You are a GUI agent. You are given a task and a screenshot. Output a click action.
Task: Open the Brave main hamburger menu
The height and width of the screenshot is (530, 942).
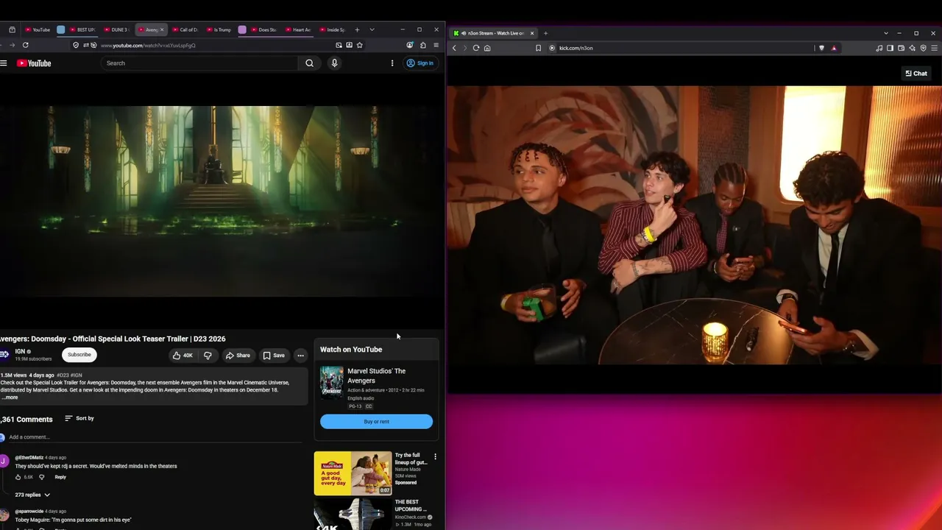(934, 48)
